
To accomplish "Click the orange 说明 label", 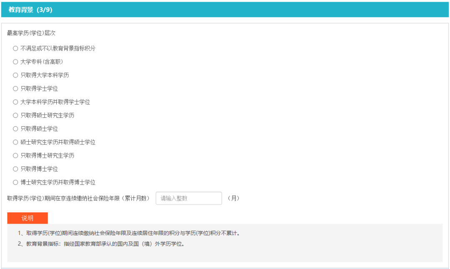I will pos(27,218).
